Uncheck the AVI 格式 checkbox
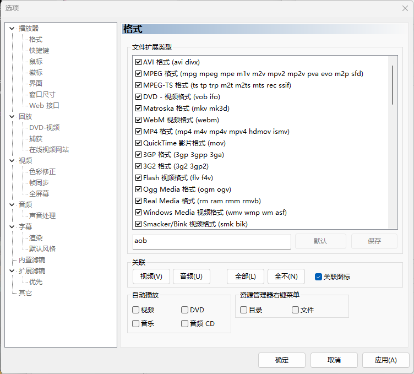 138,62
